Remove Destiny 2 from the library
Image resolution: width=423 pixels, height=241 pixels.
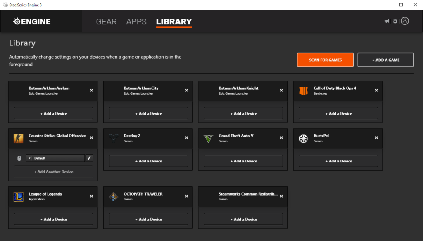click(186, 138)
